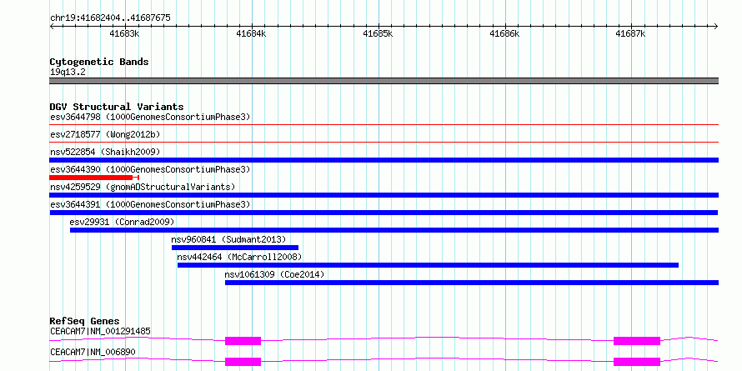Image resolution: width=742 pixels, height=371 pixels.
Task: Click the DGV Structural Variants track title
Action: tap(117, 107)
